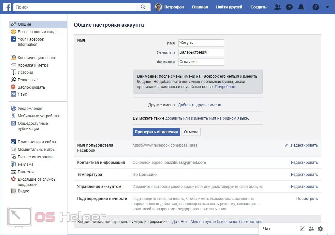This screenshot has width=335, height=235.
Task: Click the Конфиденциальность lock icon
Action: click(13, 58)
